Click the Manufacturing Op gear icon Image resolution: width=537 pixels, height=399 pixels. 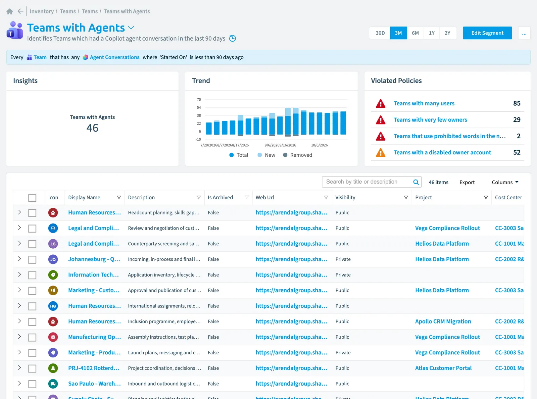53,337
